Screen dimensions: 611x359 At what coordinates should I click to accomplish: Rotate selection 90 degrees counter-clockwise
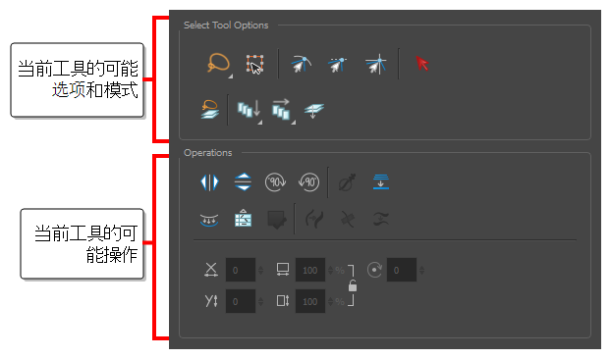pyautogui.click(x=309, y=182)
